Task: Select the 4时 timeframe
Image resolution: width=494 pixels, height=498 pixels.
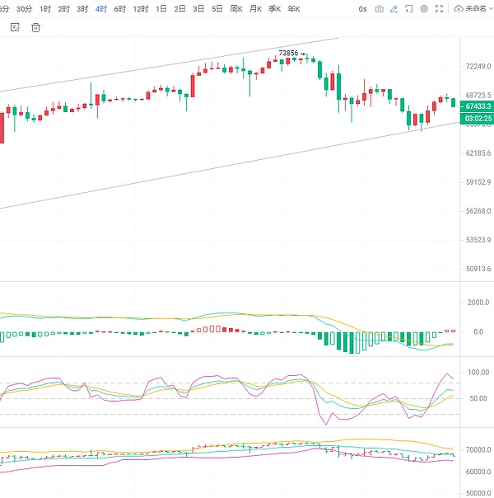Action: pyautogui.click(x=100, y=9)
